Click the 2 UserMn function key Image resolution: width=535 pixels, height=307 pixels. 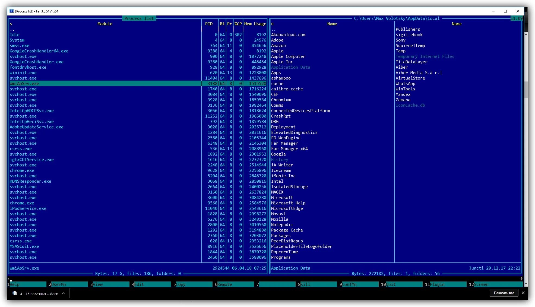pyautogui.click(x=68, y=284)
